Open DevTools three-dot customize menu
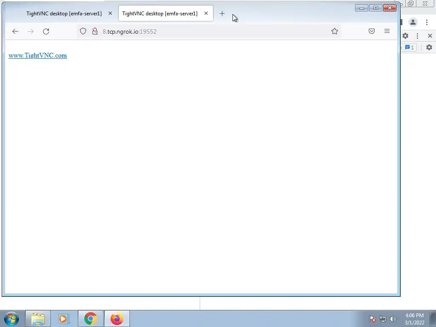Image resolution: width=436 pixels, height=327 pixels. coord(417,36)
